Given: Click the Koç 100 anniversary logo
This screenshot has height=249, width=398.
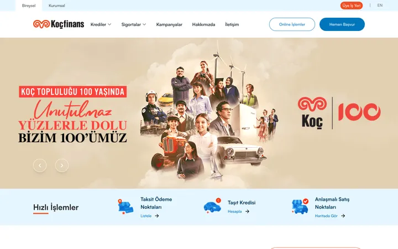Looking at the screenshot, I should tap(339, 113).
